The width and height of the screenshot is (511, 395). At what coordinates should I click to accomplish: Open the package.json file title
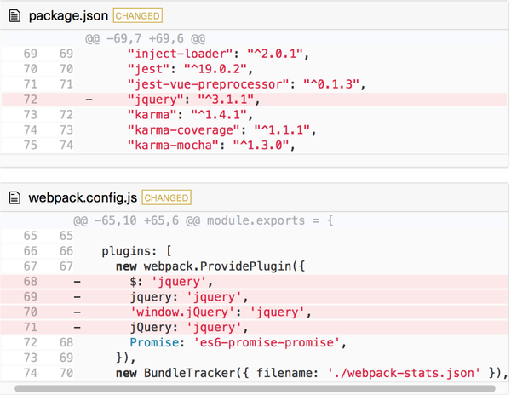[68, 15]
